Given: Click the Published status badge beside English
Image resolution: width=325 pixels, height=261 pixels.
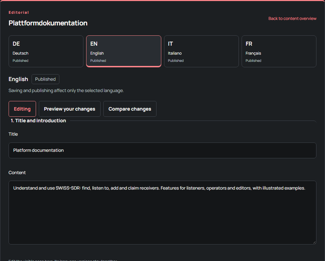Looking at the screenshot, I should pyautogui.click(x=45, y=79).
